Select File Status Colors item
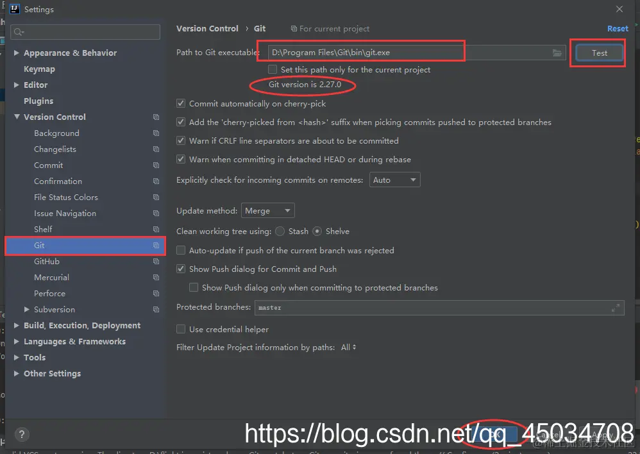Image resolution: width=640 pixels, height=454 pixels. pyautogui.click(x=65, y=198)
